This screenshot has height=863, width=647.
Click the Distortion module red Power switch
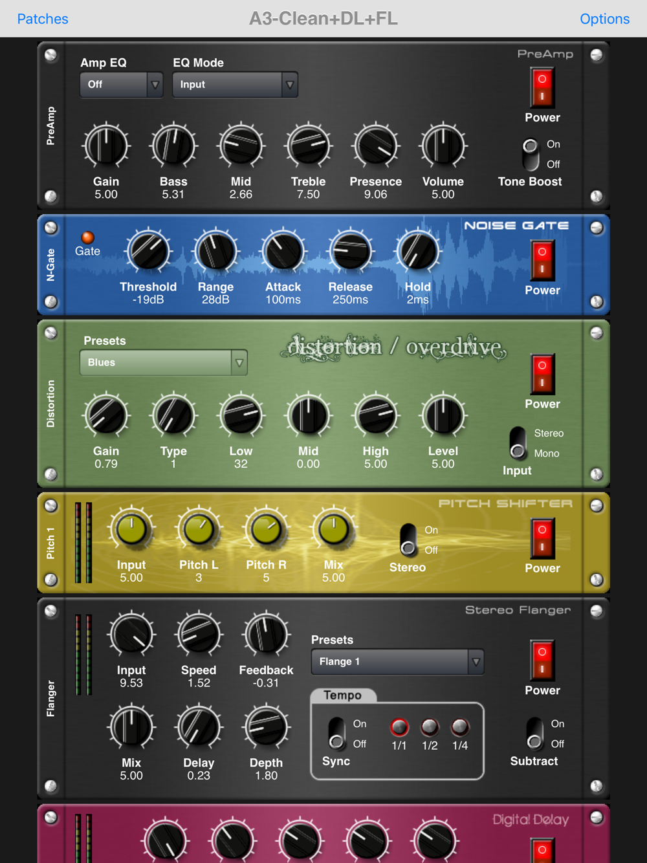542,374
